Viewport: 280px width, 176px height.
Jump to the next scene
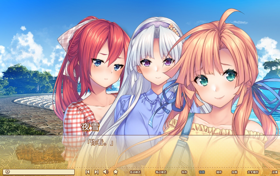96,172
